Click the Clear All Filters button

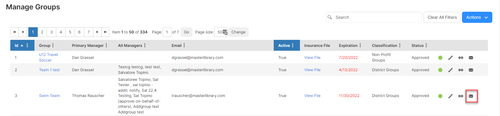pos(442,17)
